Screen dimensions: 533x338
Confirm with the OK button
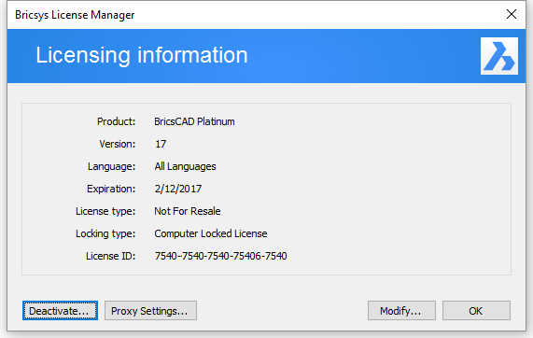pos(476,311)
